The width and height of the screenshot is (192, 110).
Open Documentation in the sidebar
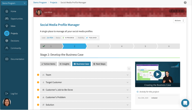[17, 59]
